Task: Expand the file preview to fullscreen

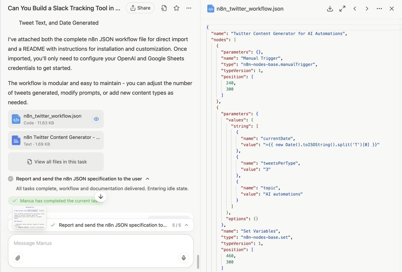Action: (x=342, y=9)
